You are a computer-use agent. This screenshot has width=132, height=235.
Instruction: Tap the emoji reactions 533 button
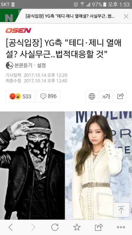click(x=20, y=96)
